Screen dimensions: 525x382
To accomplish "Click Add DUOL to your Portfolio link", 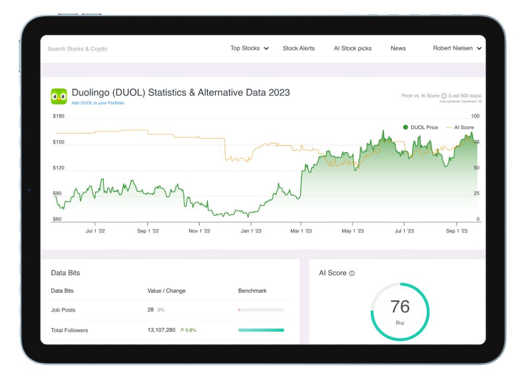I will pos(98,103).
